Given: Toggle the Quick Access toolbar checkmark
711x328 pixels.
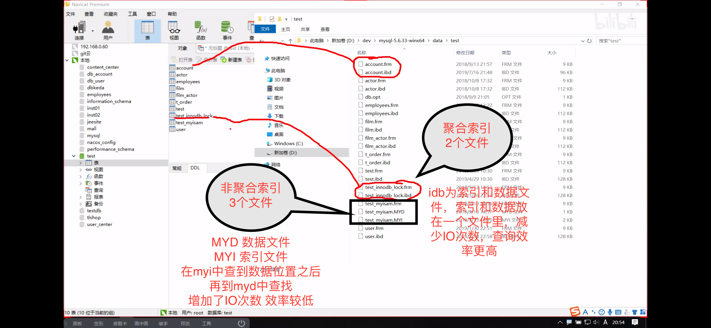Looking at the screenshot, I should tap(272, 19).
